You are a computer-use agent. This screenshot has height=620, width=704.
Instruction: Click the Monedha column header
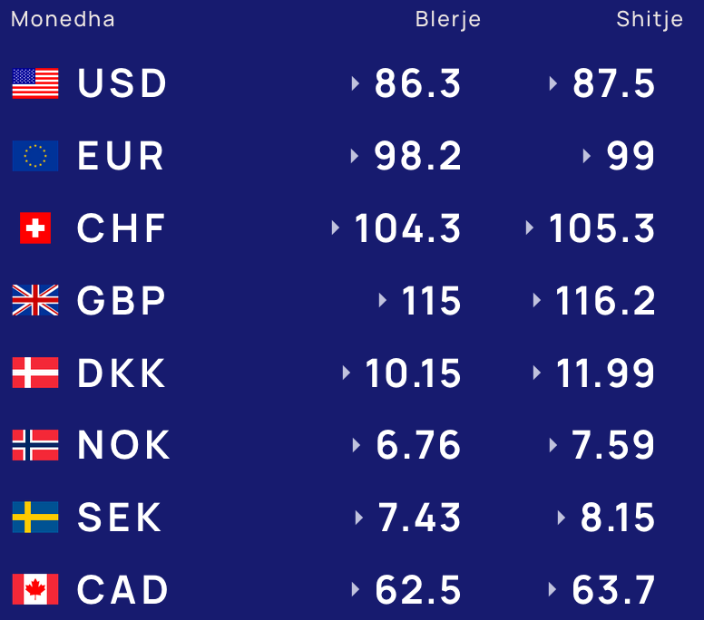pos(63,19)
